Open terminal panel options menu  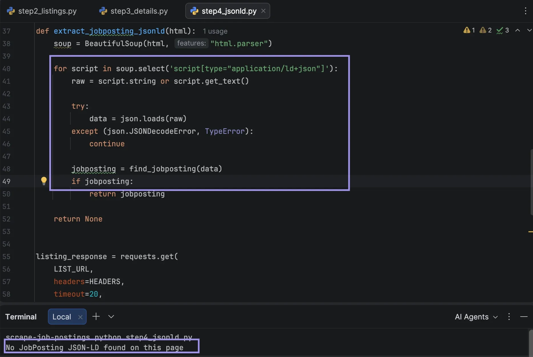[x=509, y=317]
